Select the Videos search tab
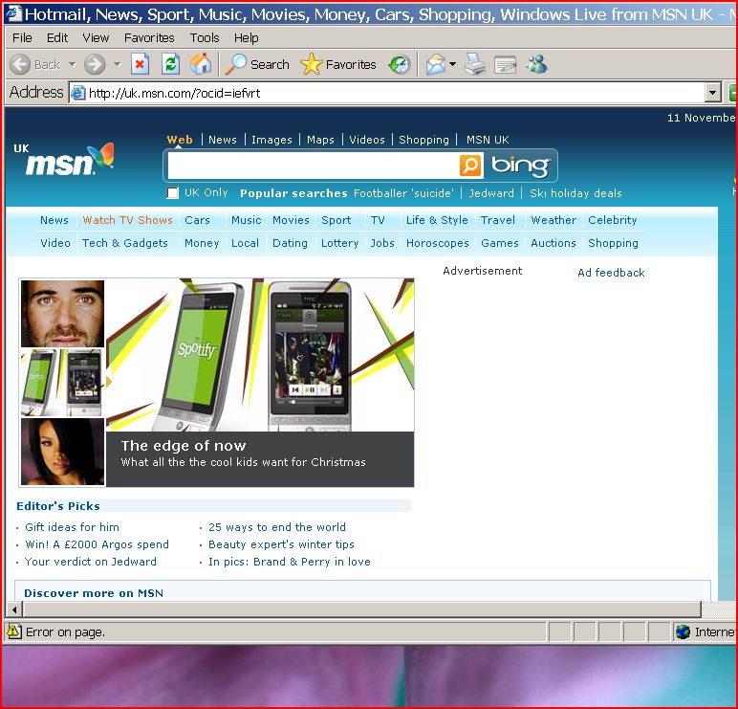Image resolution: width=738 pixels, height=709 pixels. tap(367, 140)
